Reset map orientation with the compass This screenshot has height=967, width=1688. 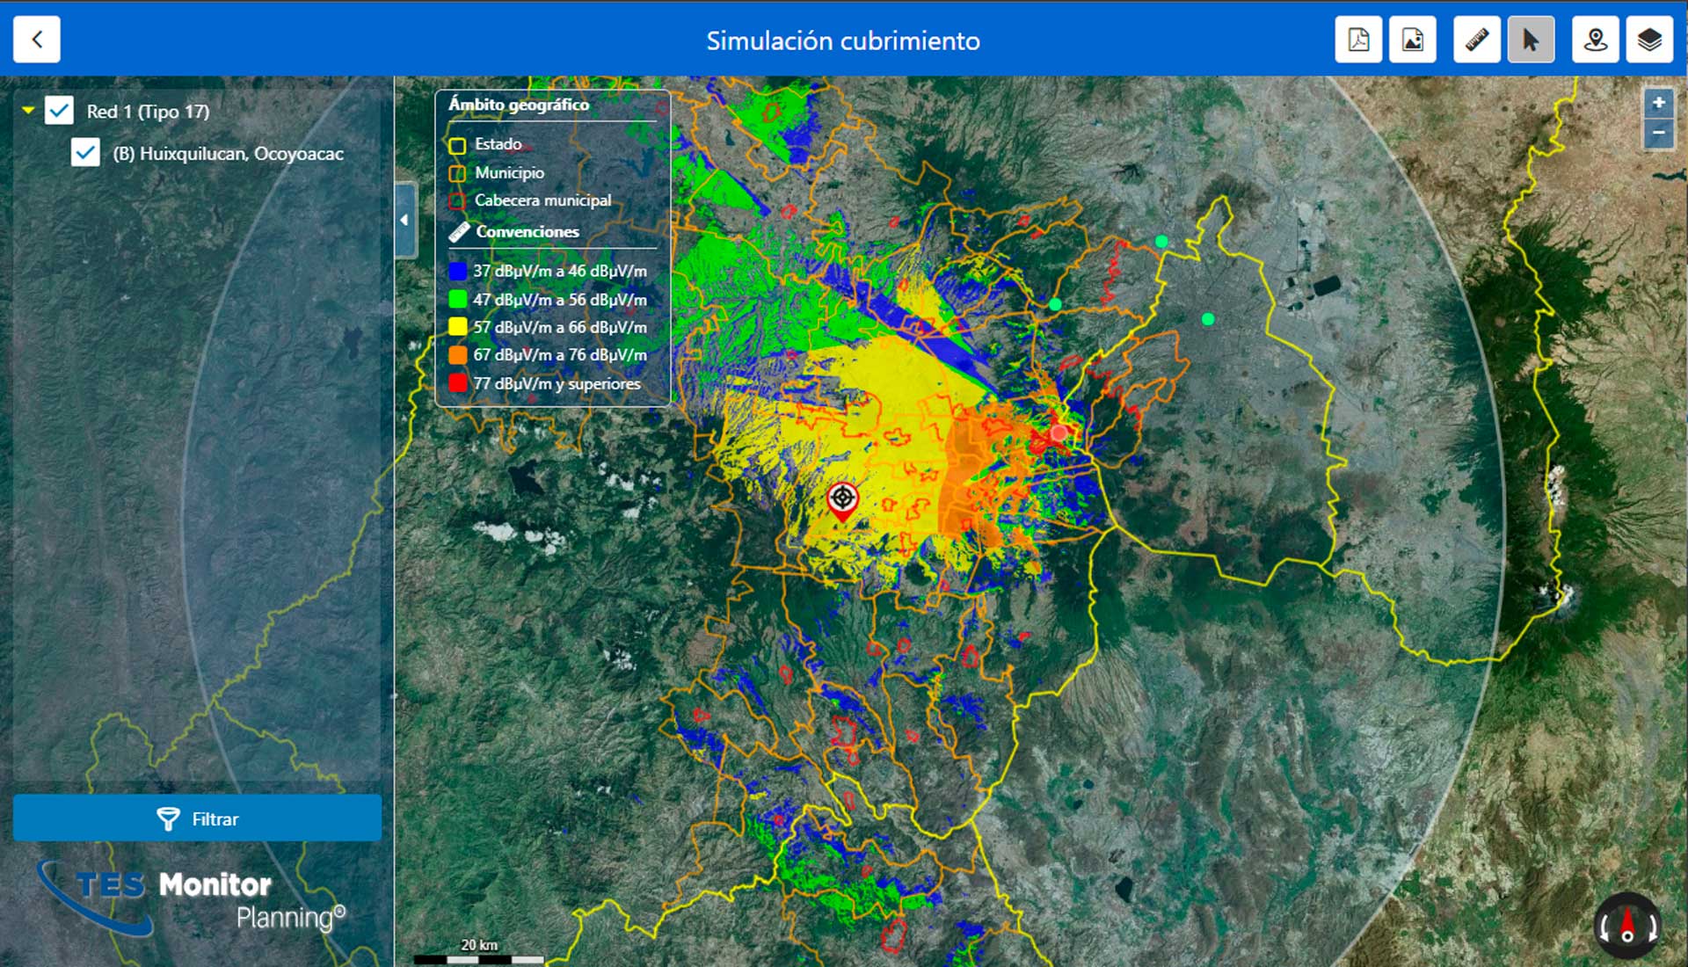tap(1627, 926)
